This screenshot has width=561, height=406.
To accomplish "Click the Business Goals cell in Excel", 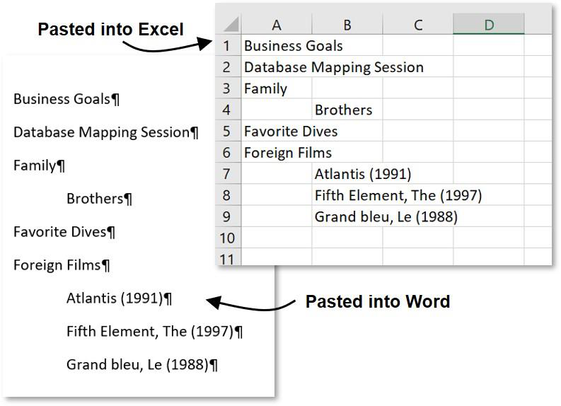I will (277, 46).
